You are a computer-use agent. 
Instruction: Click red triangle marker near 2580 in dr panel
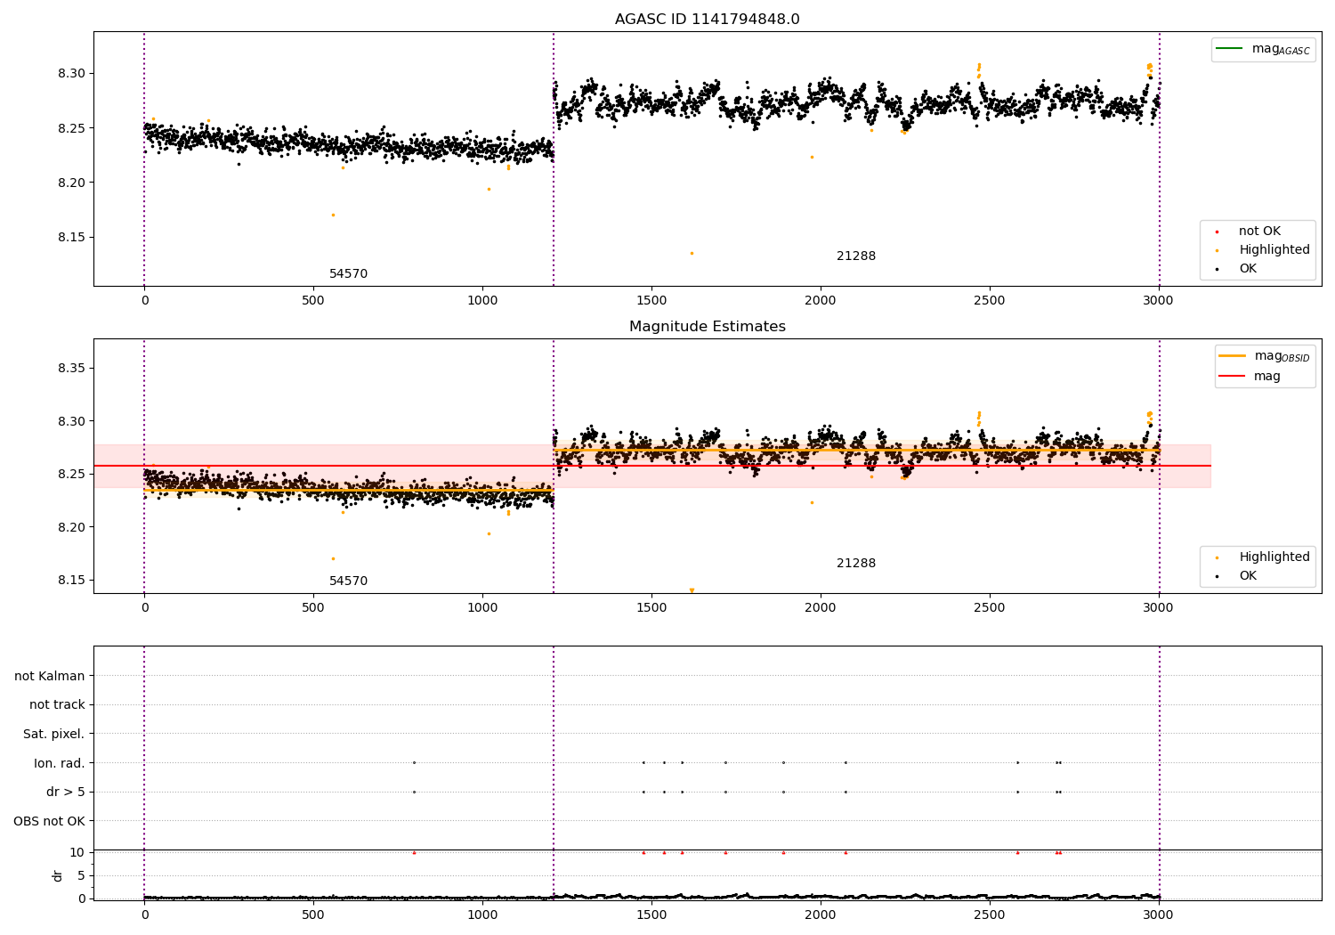point(1017,852)
